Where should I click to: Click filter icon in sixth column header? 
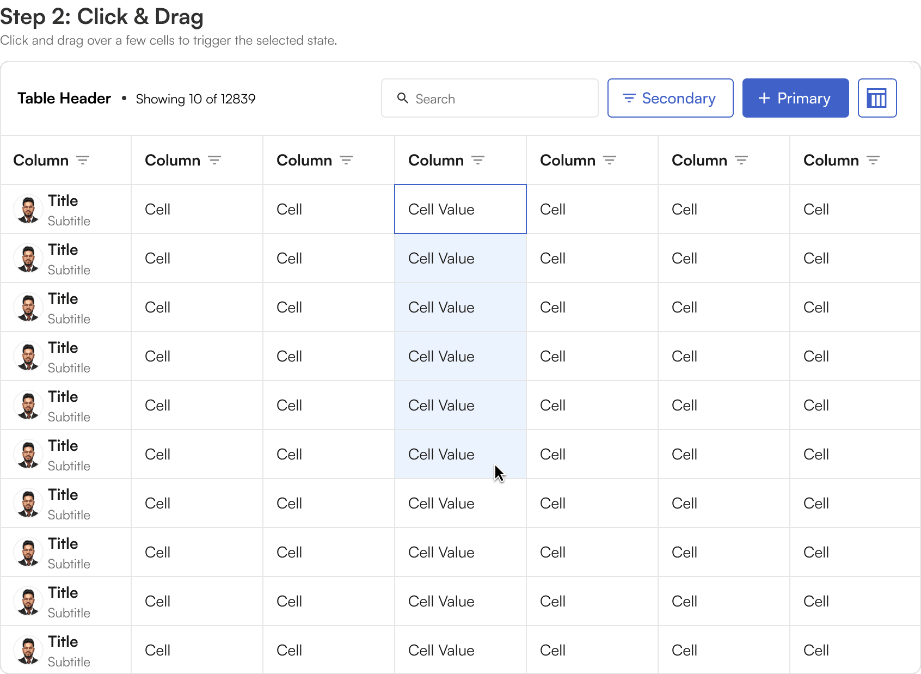741,160
